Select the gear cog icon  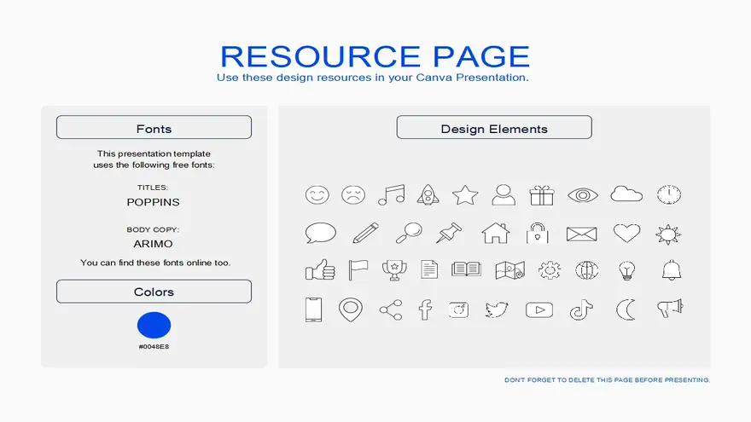coord(550,270)
